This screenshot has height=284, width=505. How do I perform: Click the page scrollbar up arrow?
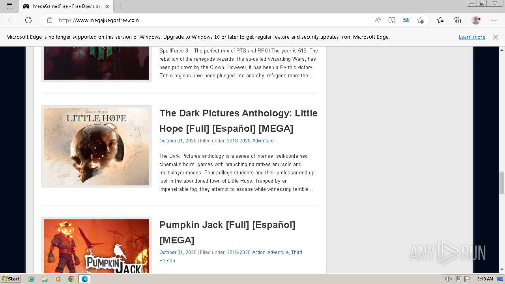coord(502,50)
